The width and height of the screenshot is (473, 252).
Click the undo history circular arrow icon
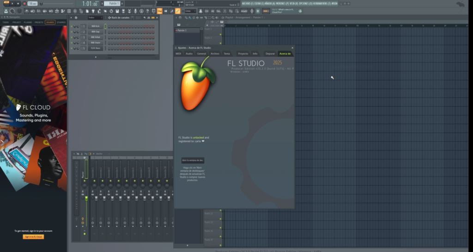pos(111,11)
